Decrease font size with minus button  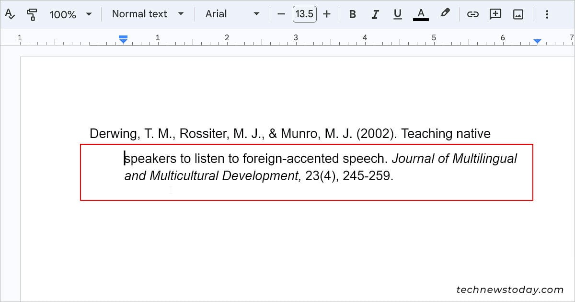click(x=281, y=14)
